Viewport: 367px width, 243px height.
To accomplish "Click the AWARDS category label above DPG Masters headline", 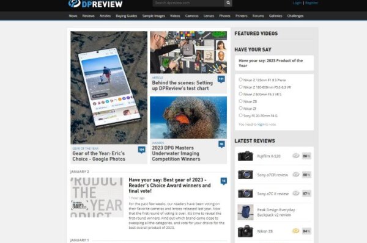I will [158, 143].
